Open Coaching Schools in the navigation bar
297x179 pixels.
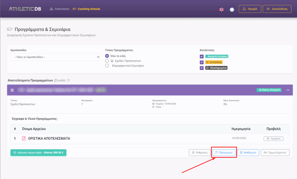(x=86, y=9)
